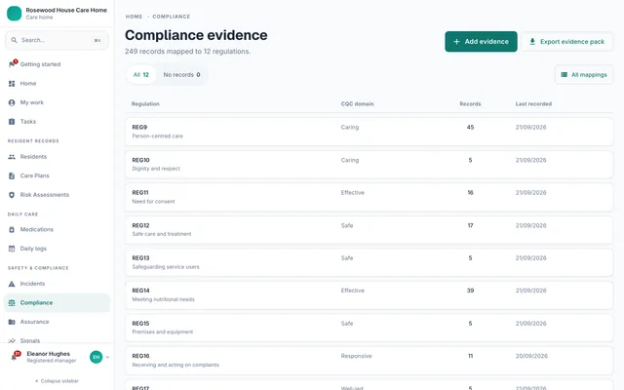Click the Residents people icon

(x=12, y=157)
